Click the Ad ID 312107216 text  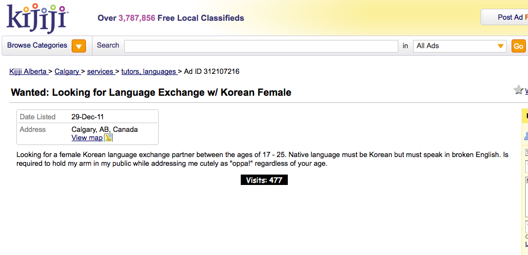coord(211,72)
